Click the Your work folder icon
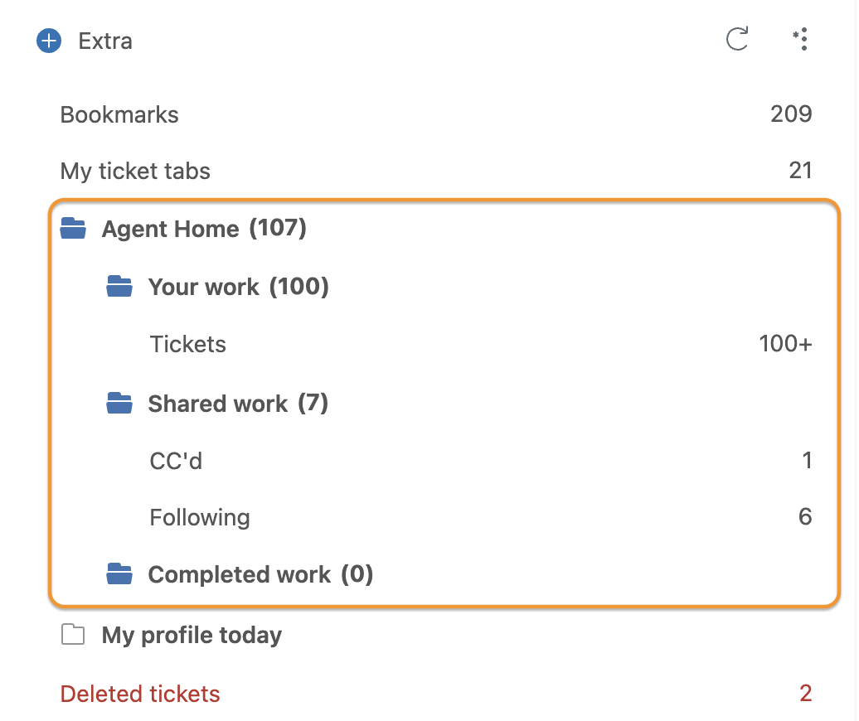859x721 pixels. pos(119,286)
